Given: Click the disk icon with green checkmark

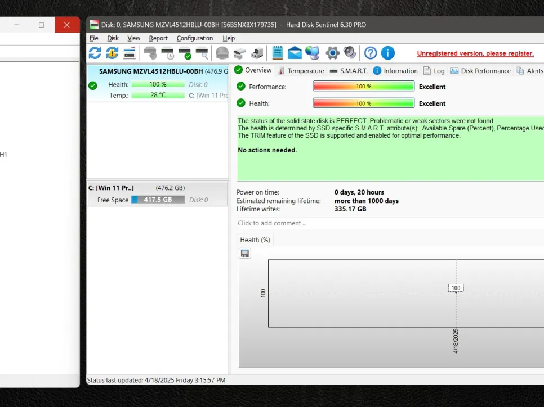Looking at the screenshot, I should tap(185, 53).
